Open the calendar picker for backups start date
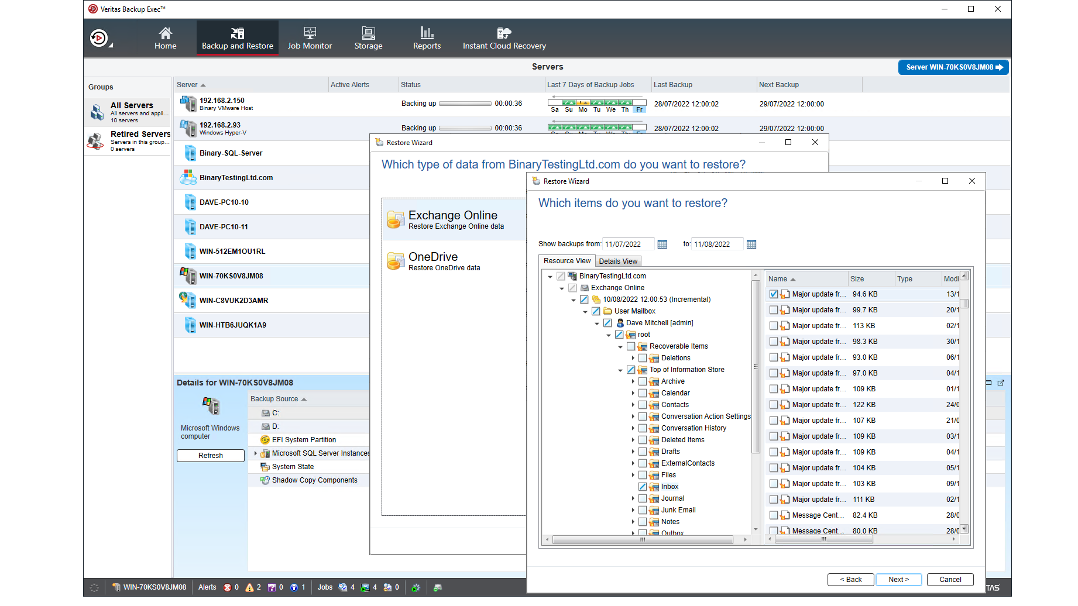 pyautogui.click(x=662, y=244)
